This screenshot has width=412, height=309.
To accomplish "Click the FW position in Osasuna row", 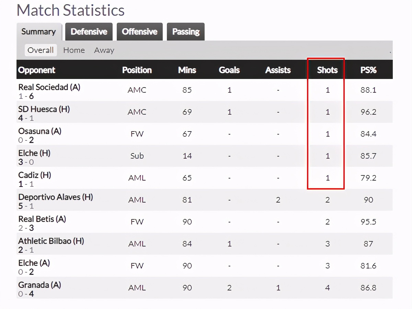I will [x=137, y=134].
